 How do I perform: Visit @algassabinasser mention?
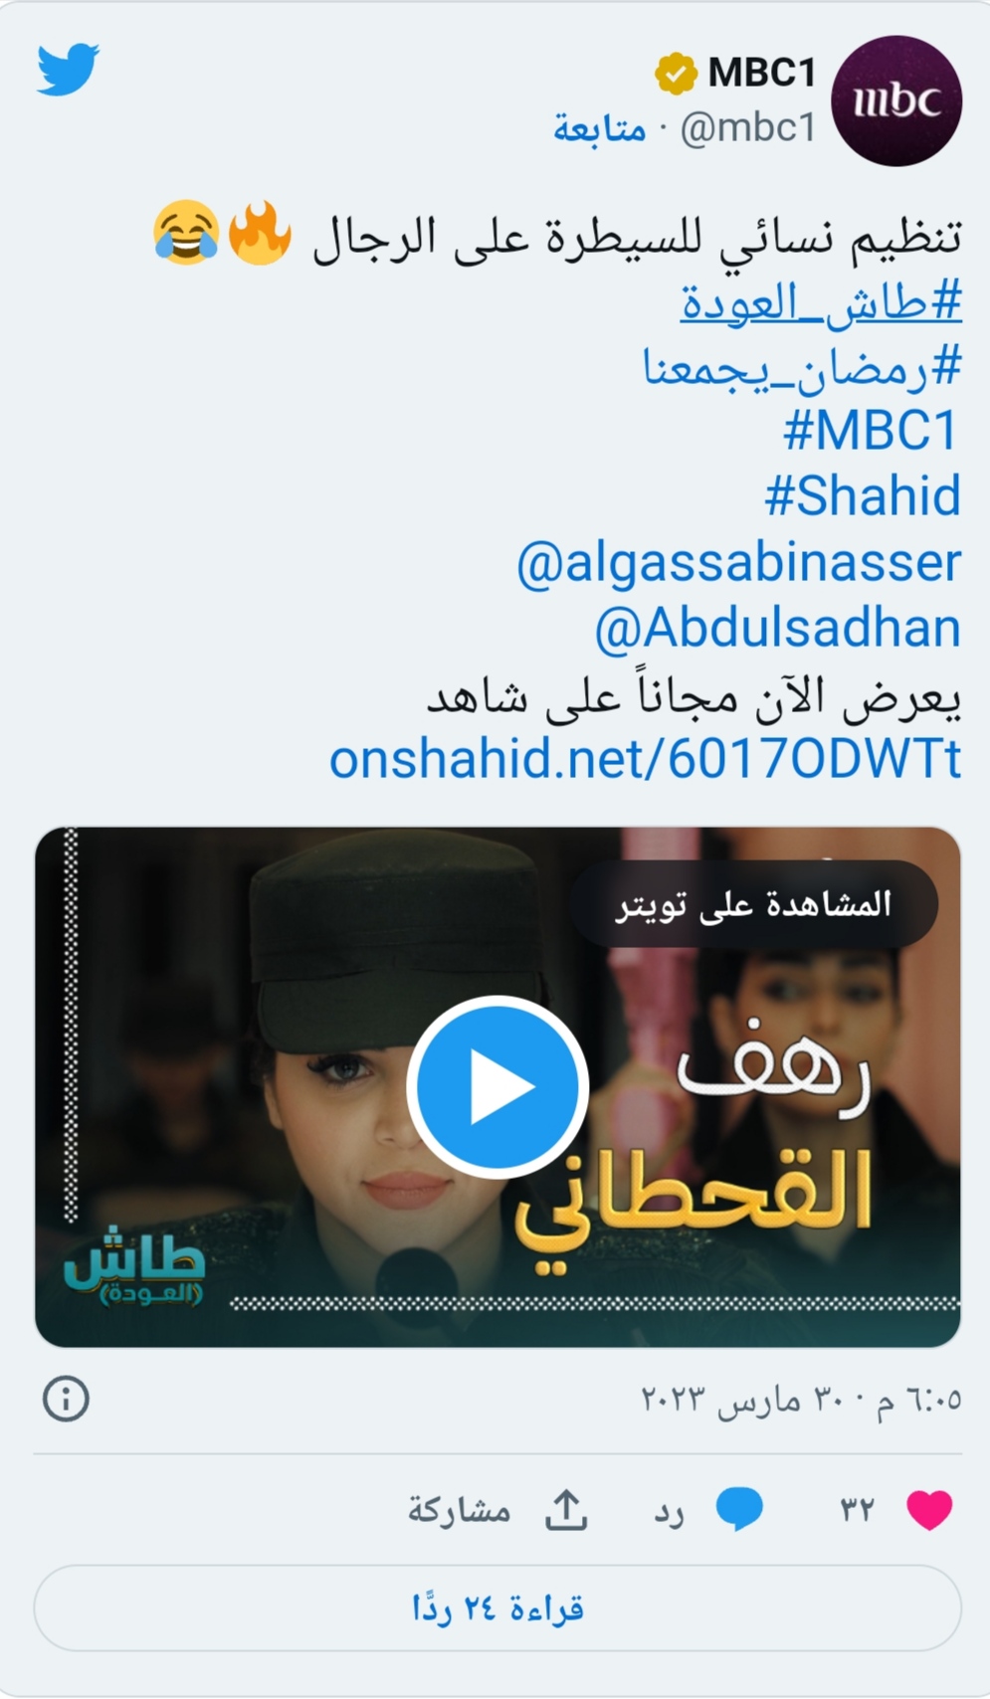click(739, 562)
